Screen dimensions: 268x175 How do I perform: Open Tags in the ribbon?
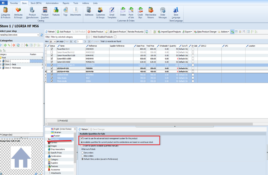tap(65, 12)
